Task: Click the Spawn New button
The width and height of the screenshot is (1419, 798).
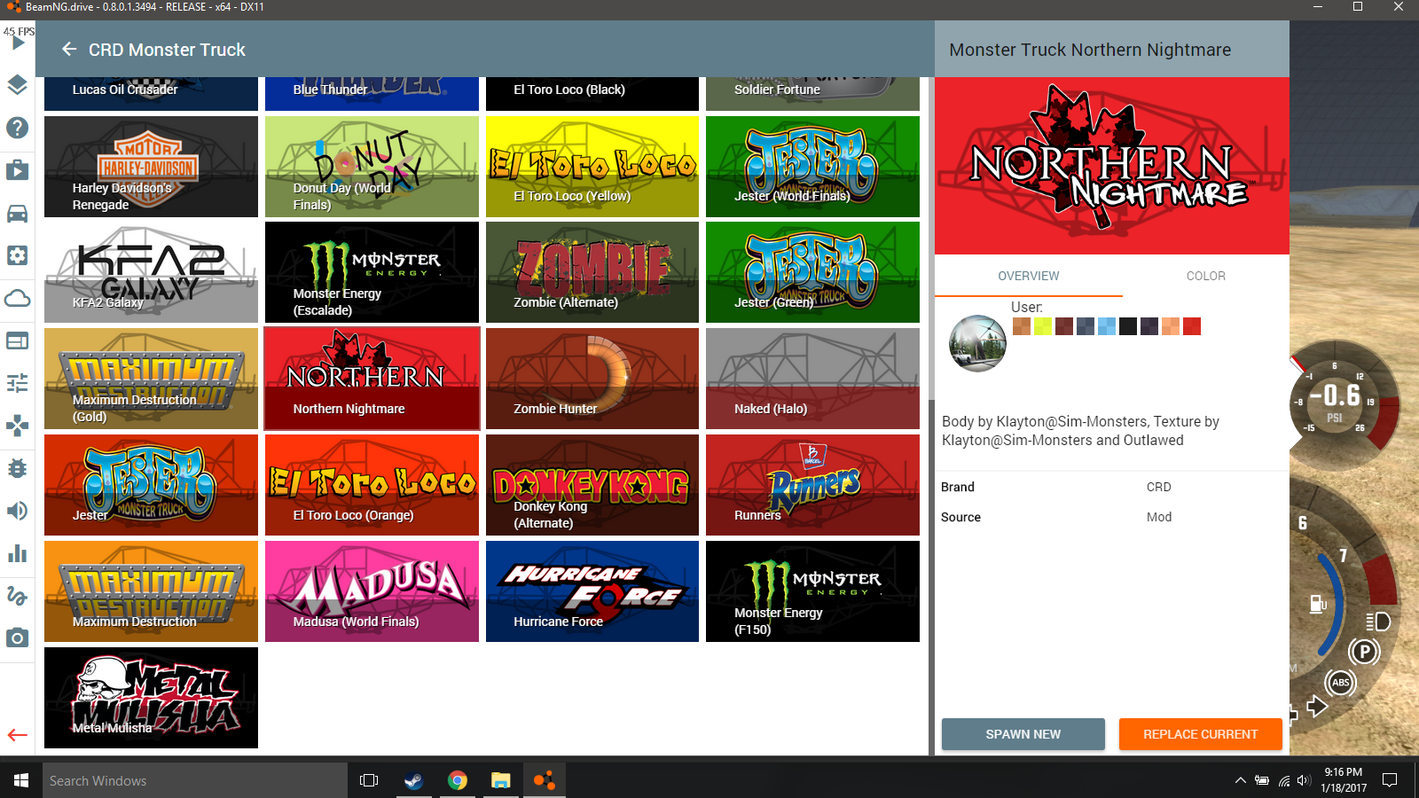Action: point(1023,734)
